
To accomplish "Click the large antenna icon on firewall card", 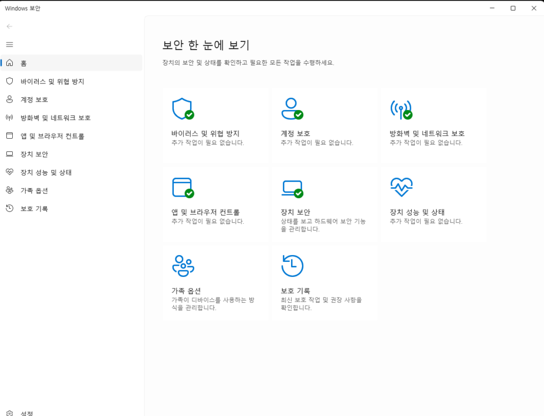I will [402, 109].
